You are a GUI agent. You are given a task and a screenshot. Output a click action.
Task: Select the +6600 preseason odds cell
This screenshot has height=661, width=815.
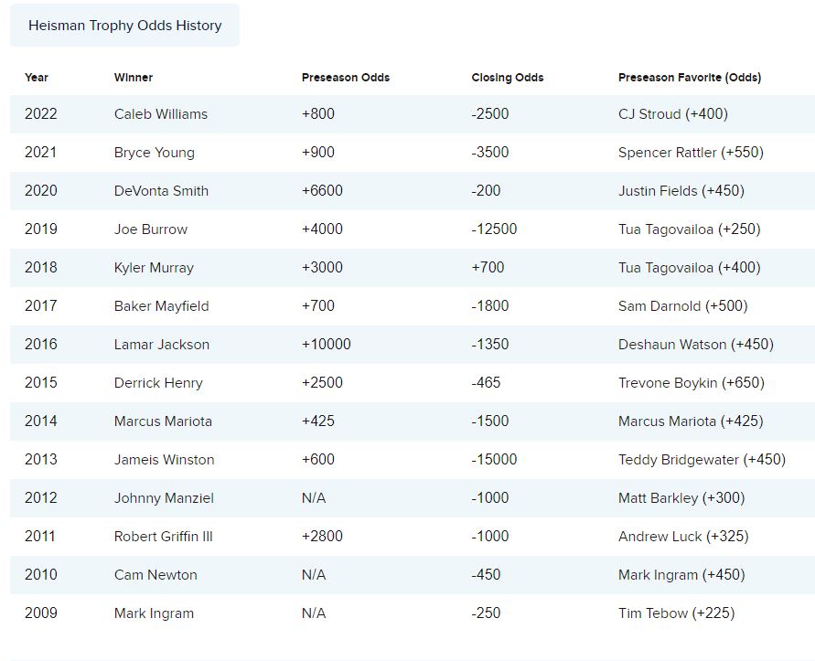pyautogui.click(x=322, y=191)
